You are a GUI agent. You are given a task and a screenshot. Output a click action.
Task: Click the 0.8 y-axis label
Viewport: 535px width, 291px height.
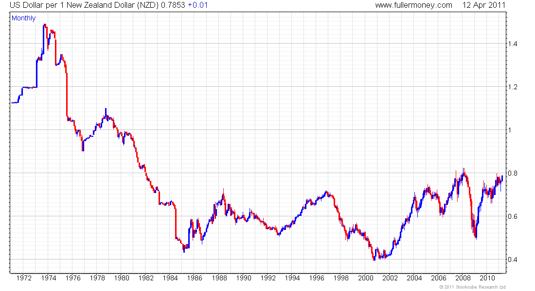(x=513, y=173)
